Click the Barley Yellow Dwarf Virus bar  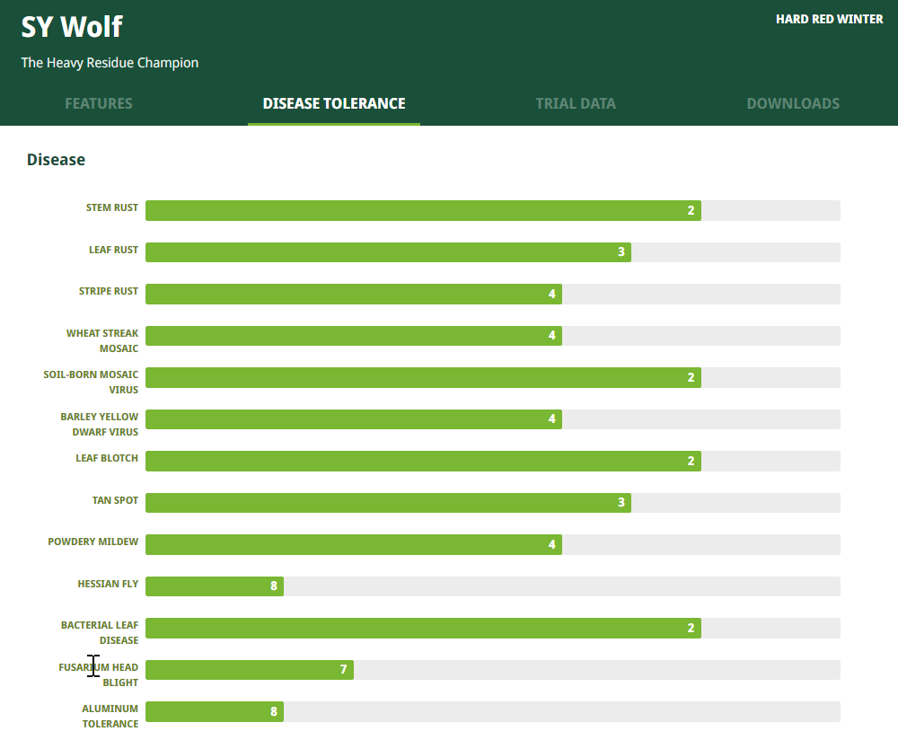point(492,418)
